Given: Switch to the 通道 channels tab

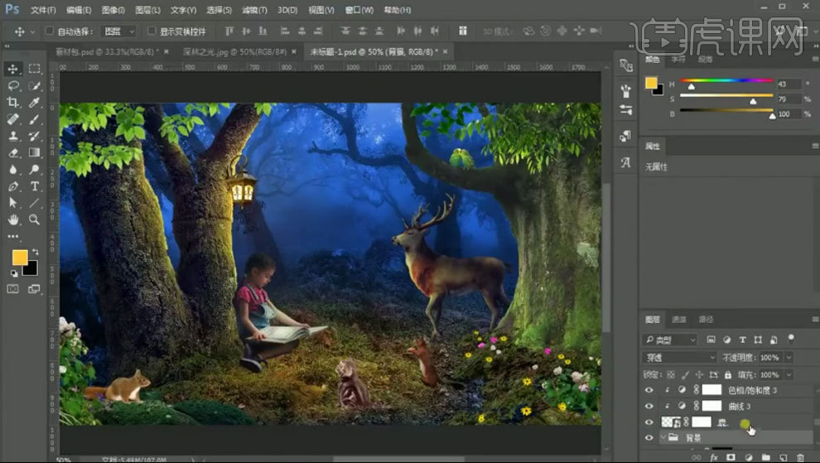Looking at the screenshot, I should pyautogui.click(x=679, y=319).
